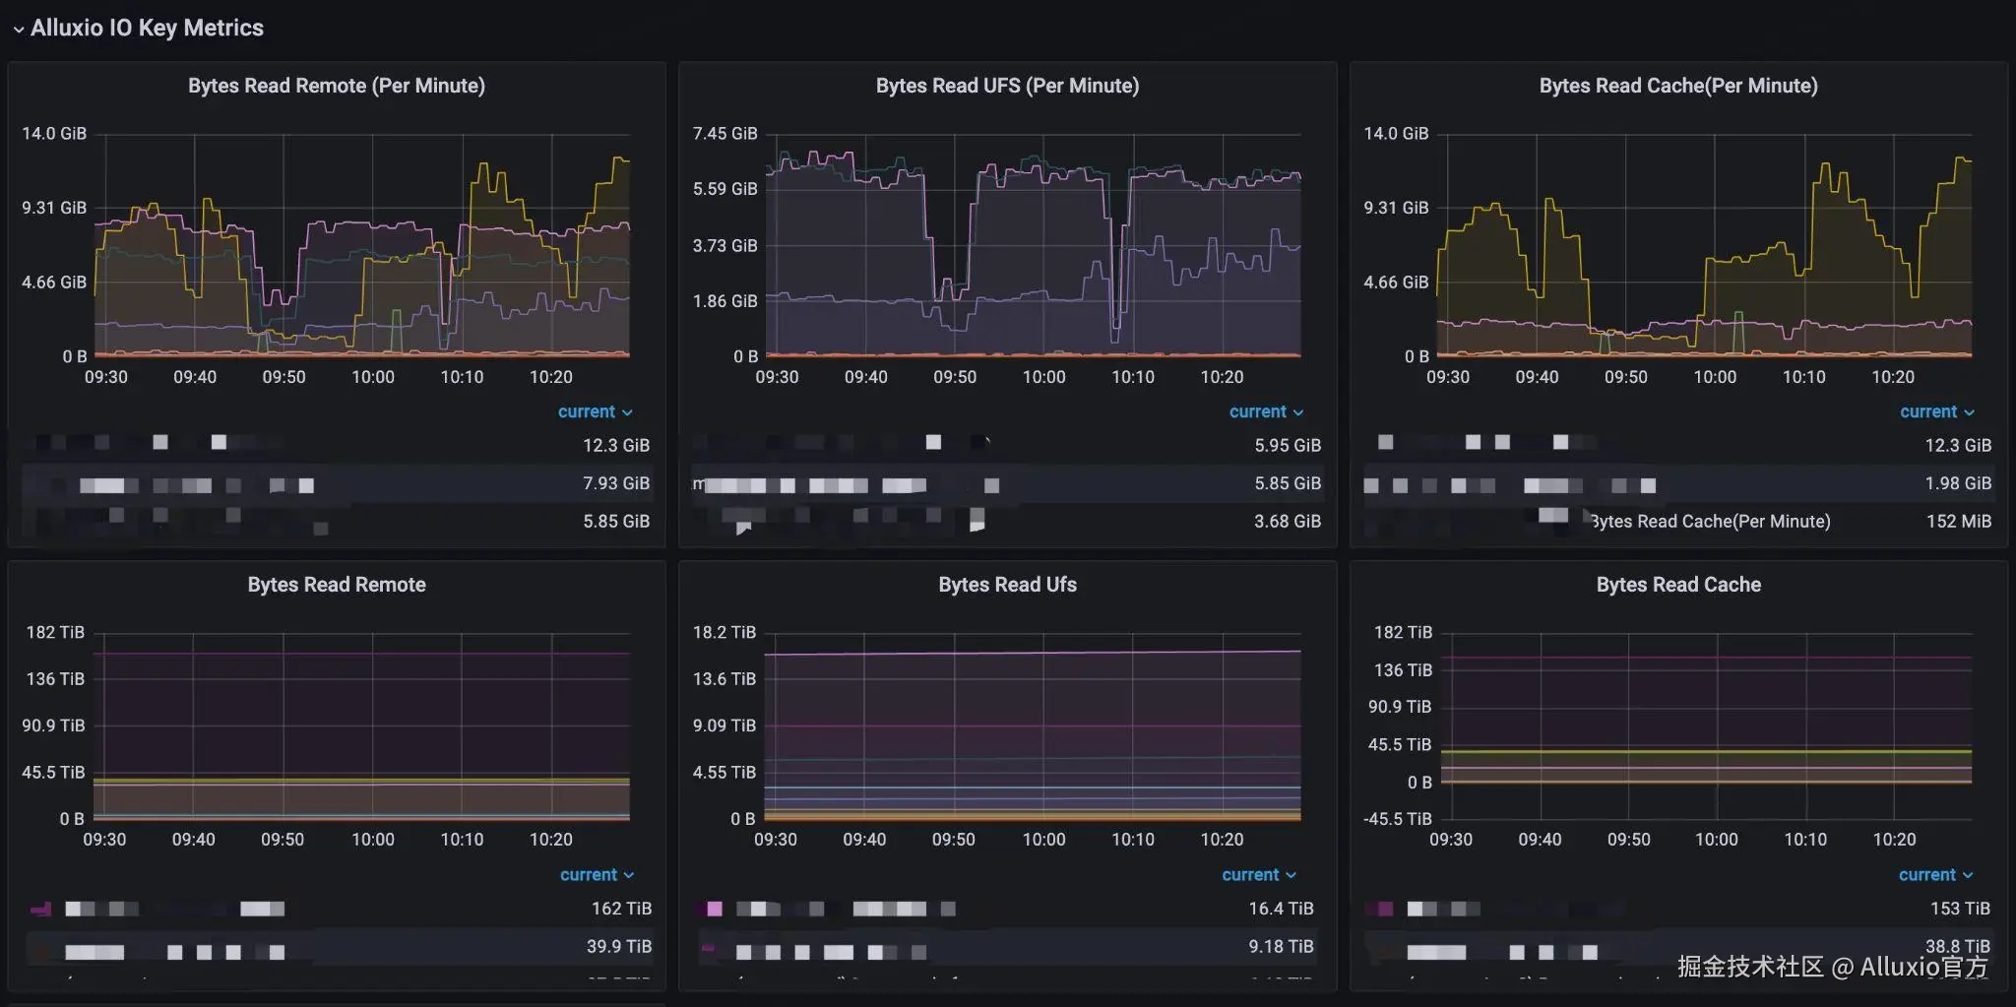This screenshot has height=1007, width=2016.
Task: Sort Bytes Read Remote legend by current
Action: click(597, 874)
